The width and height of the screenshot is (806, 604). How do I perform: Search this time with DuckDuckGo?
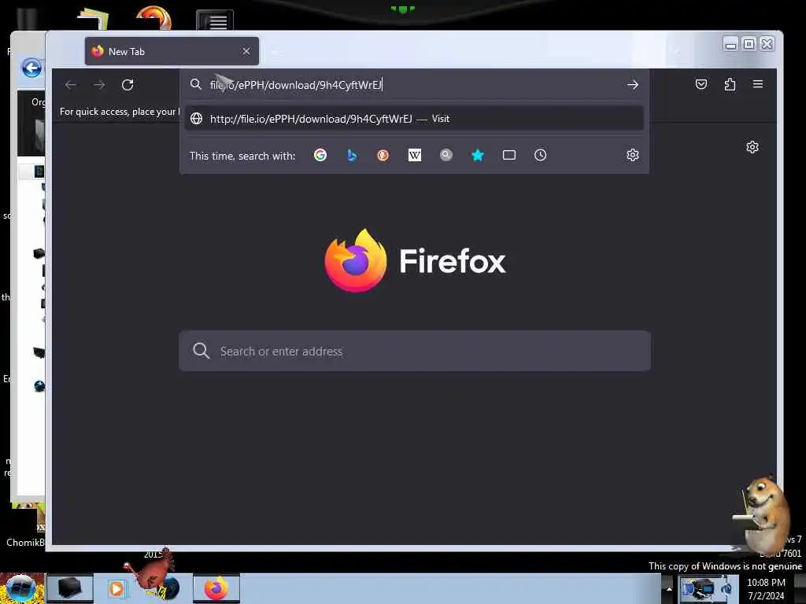[383, 155]
